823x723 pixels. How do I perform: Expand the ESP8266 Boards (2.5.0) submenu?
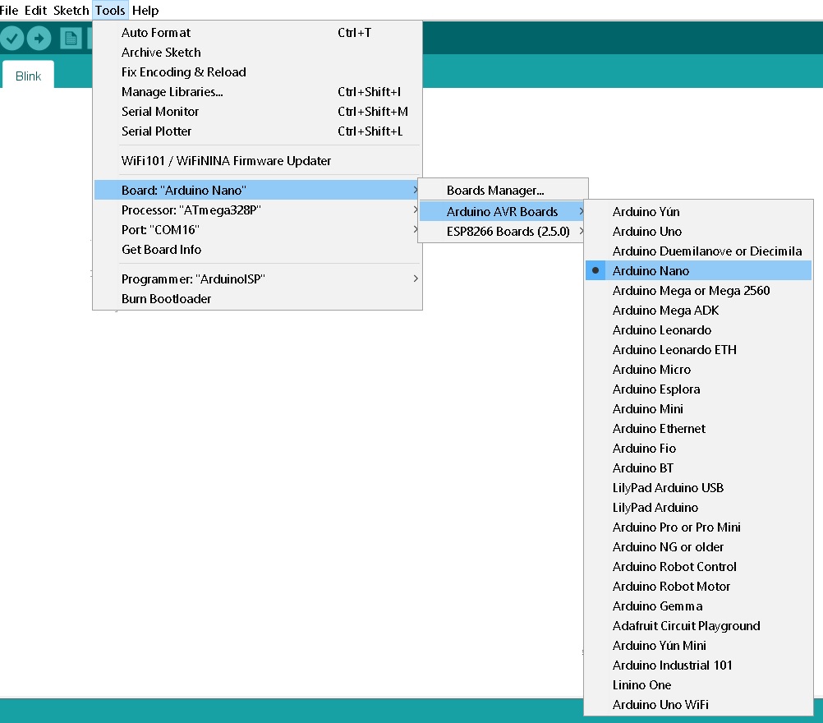503,232
